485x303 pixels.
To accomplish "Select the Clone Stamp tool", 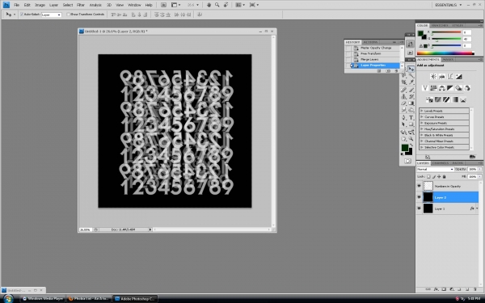I will pos(403,96).
